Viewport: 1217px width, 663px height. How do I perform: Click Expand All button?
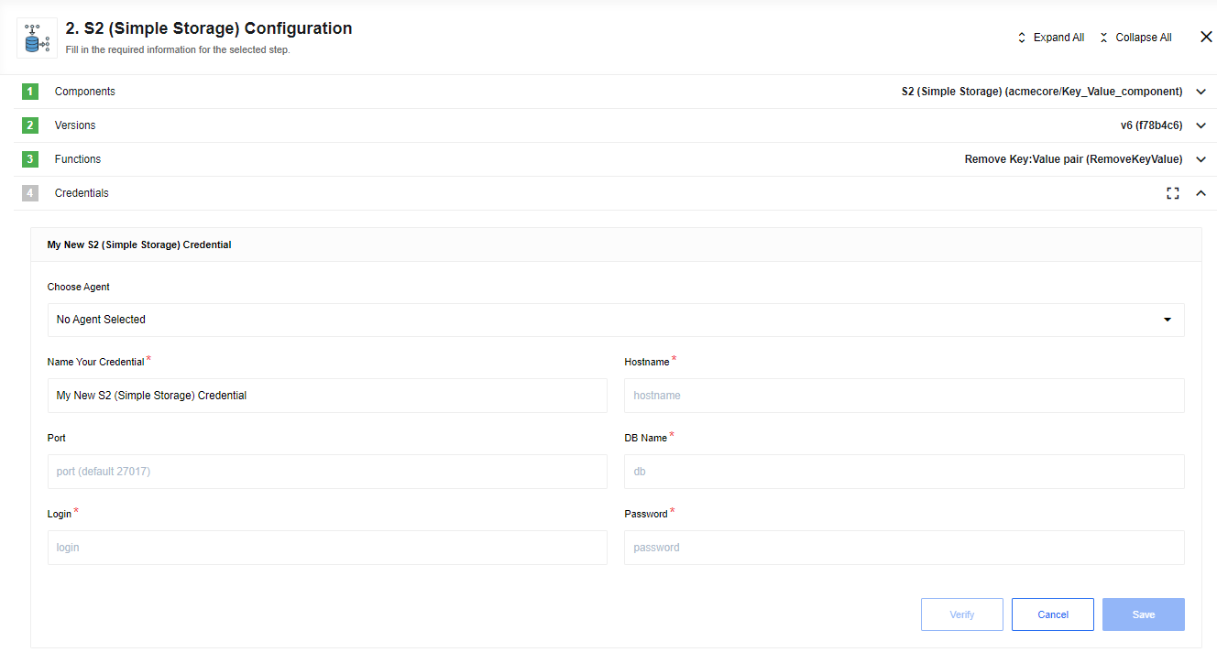tap(1050, 38)
